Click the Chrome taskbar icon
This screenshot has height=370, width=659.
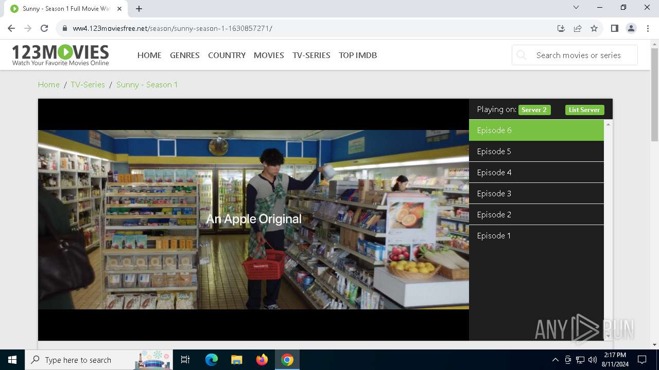click(x=287, y=360)
